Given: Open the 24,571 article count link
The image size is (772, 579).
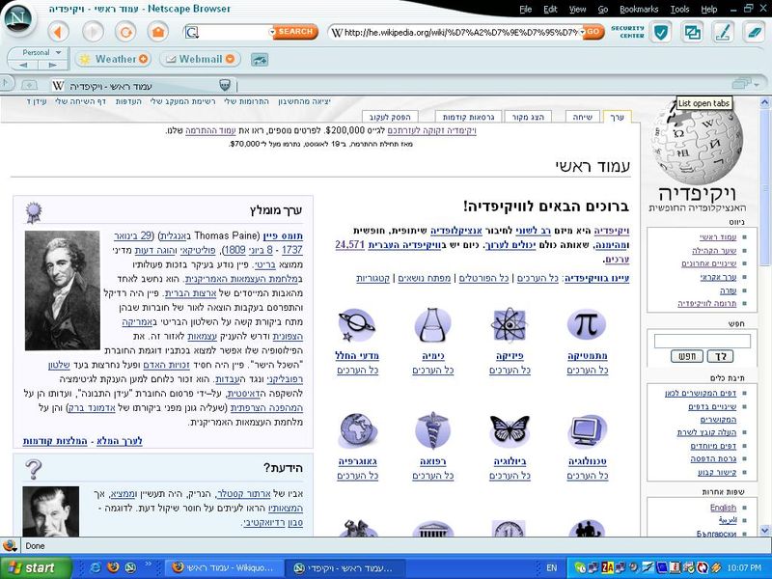Looking at the screenshot, I should click(350, 245).
